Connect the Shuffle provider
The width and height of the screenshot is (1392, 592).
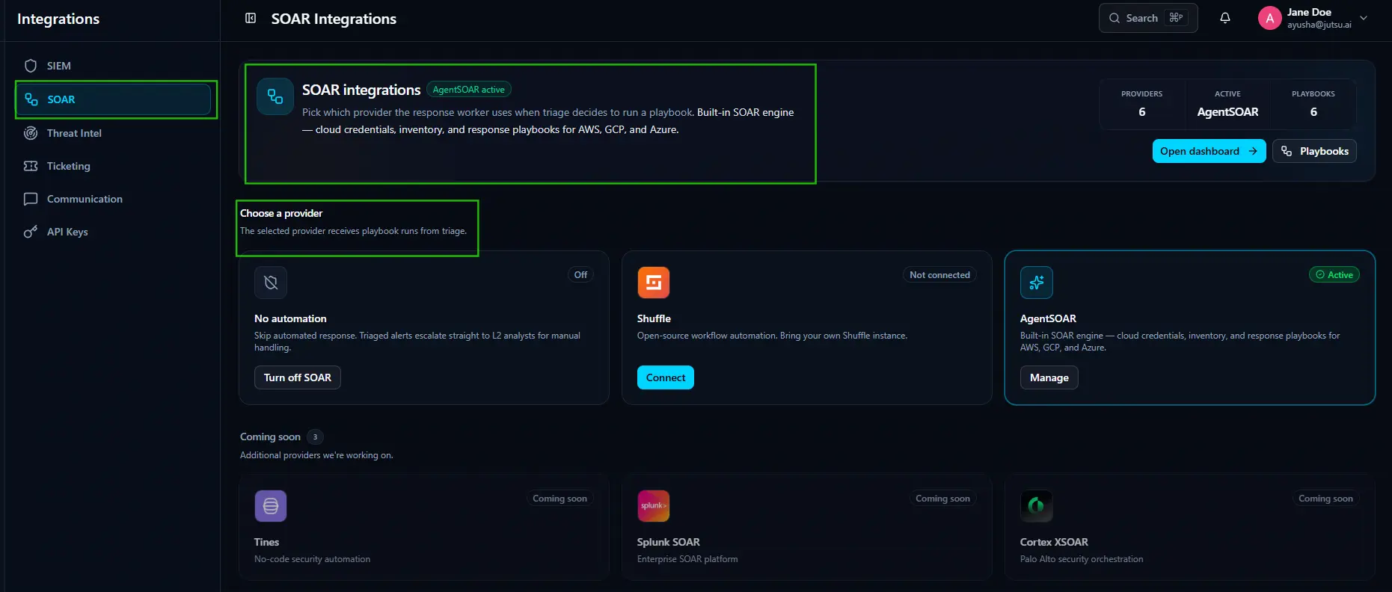(666, 377)
